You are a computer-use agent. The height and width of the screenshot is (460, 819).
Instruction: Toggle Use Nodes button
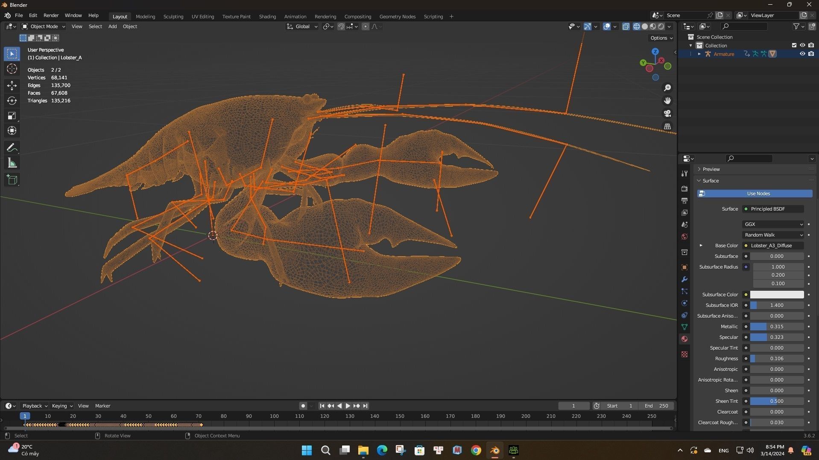click(755, 194)
